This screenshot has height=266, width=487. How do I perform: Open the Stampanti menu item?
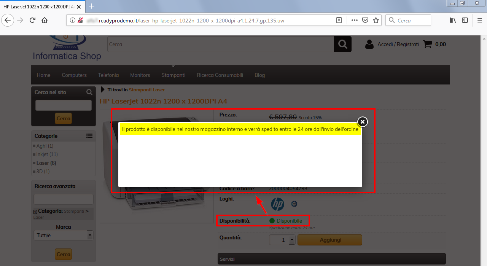[x=173, y=75]
